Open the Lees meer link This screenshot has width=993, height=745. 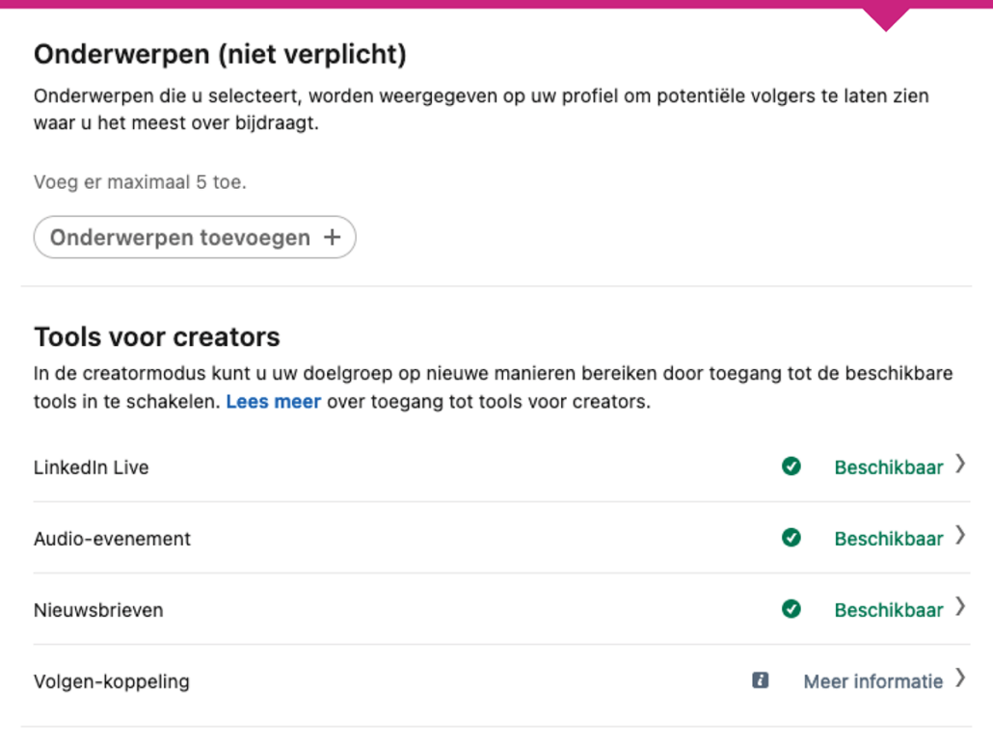(273, 402)
